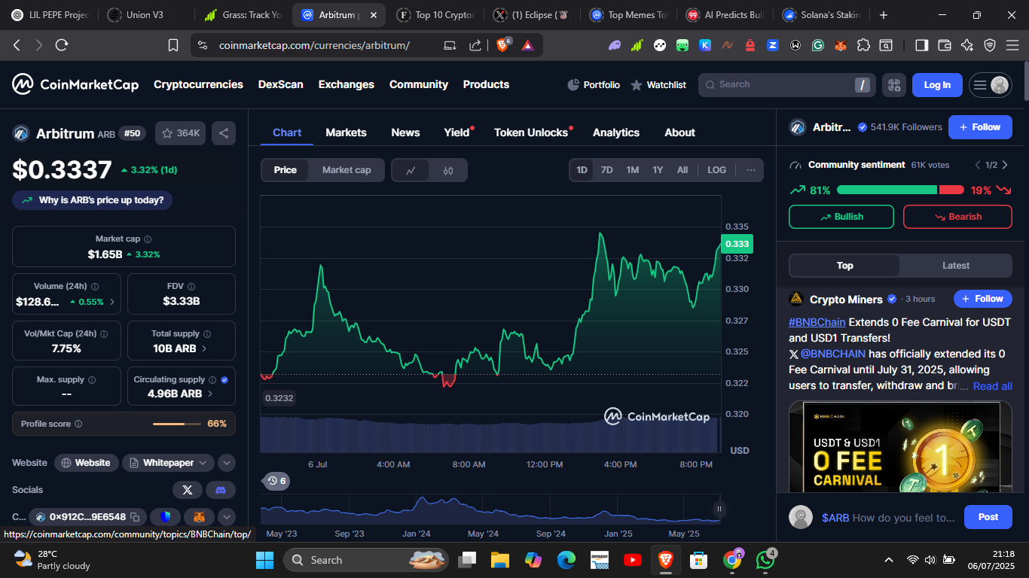This screenshot has height=578, width=1029.
Task: Click Brave Rewards triangle icon
Action: pyautogui.click(x=527, y=45)
